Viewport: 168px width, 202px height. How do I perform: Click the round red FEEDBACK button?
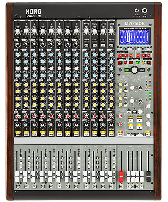126,63
